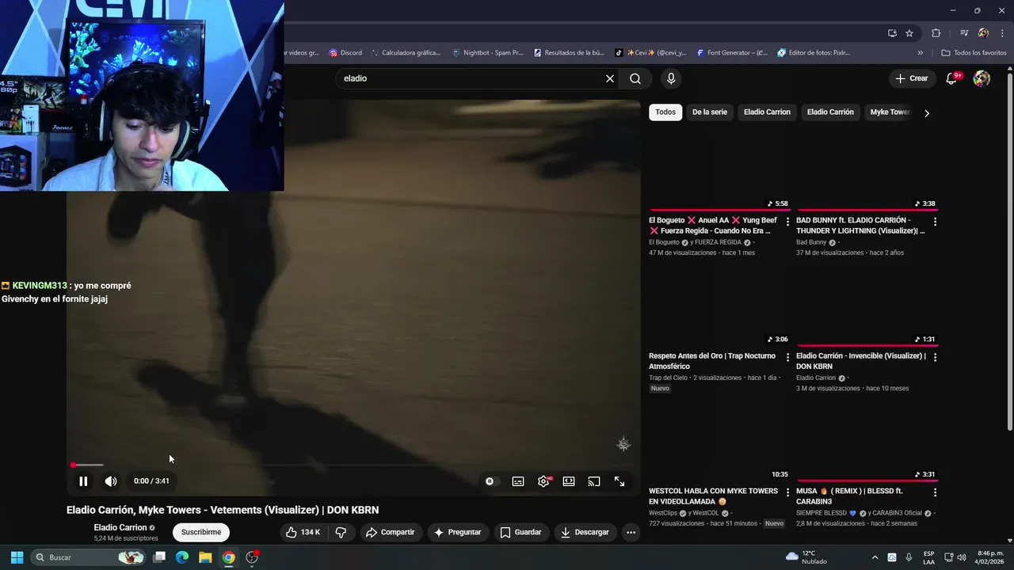
Task: Open options for MUSA Remix video
Action: point(935,492)
